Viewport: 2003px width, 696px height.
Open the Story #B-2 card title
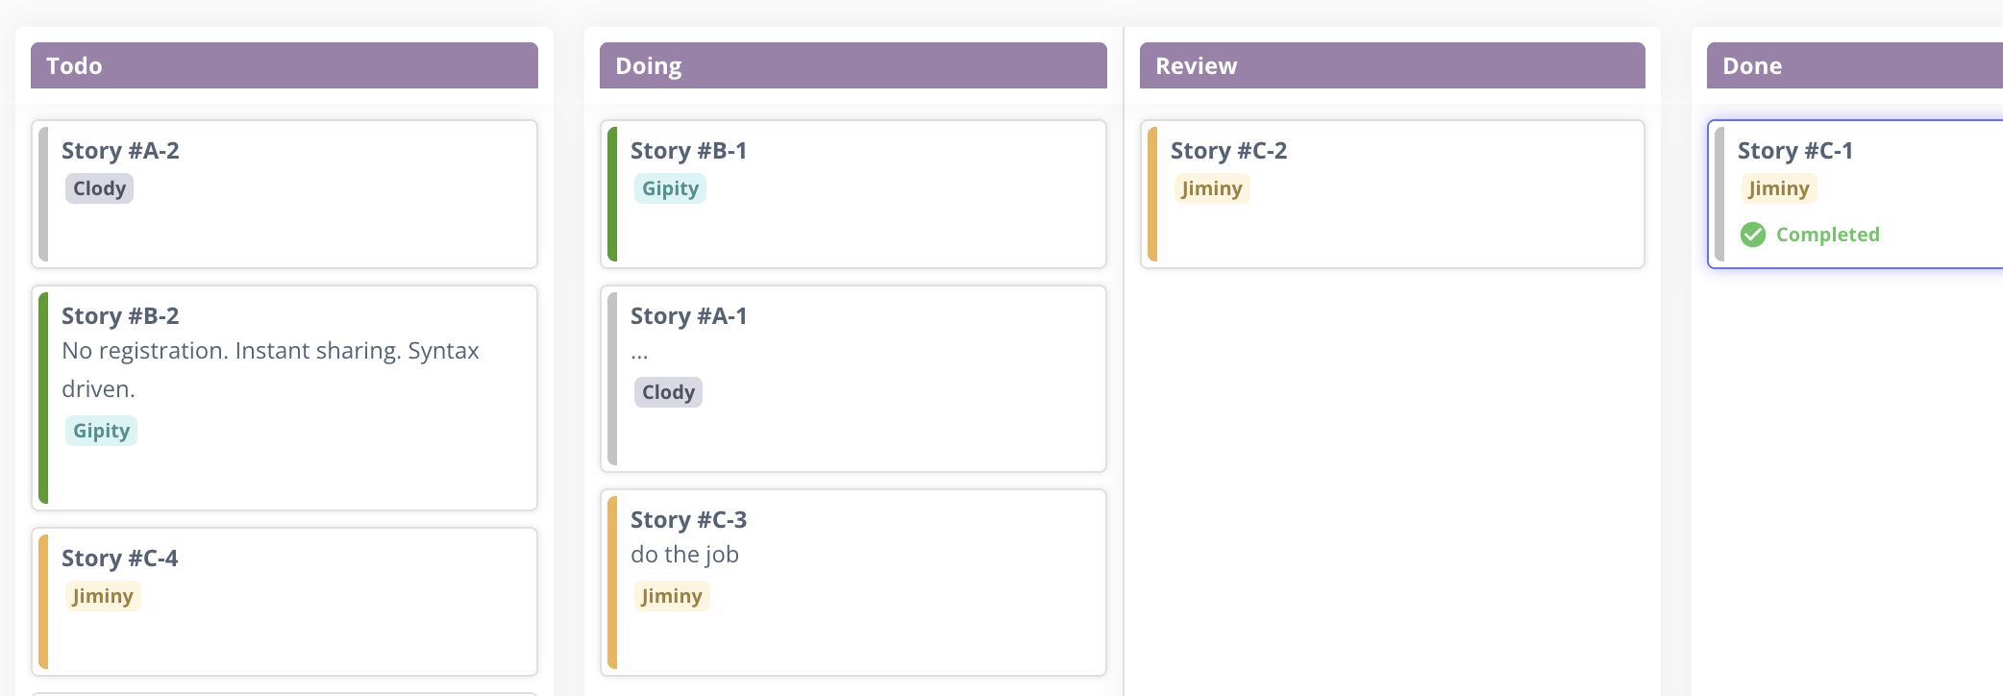point(120,316)
